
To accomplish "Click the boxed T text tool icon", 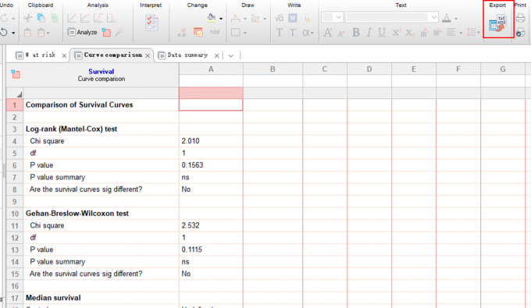I will (x=293, y=33).
